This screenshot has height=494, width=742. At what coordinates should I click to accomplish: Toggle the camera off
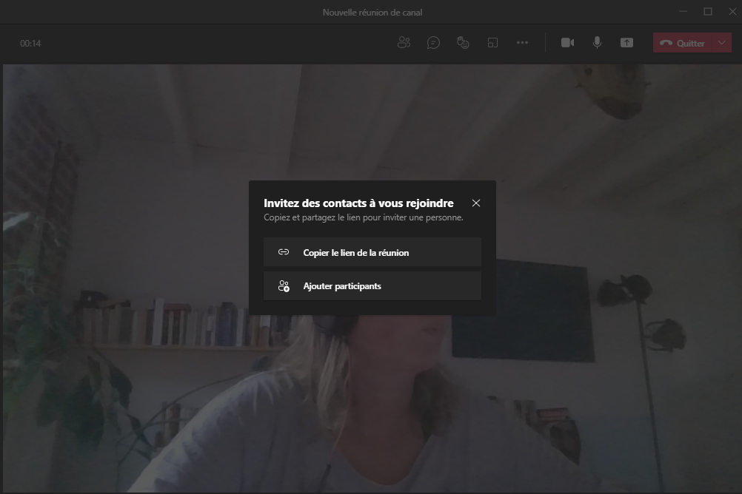click(567, 43)
